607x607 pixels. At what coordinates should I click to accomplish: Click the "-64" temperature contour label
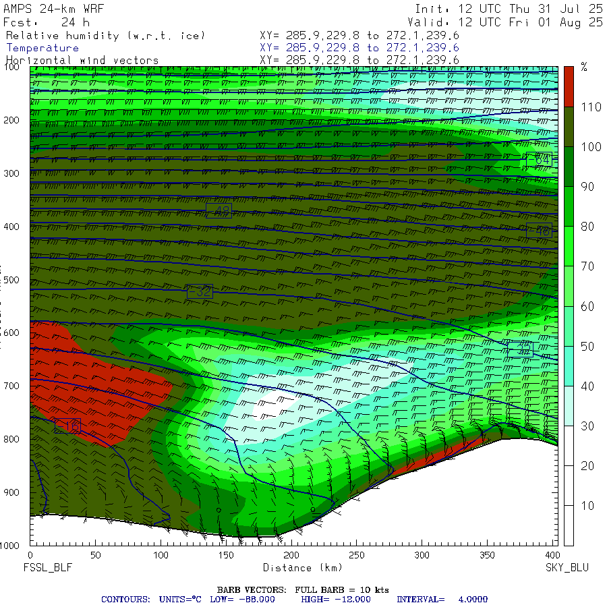click(x=539, y=159)
